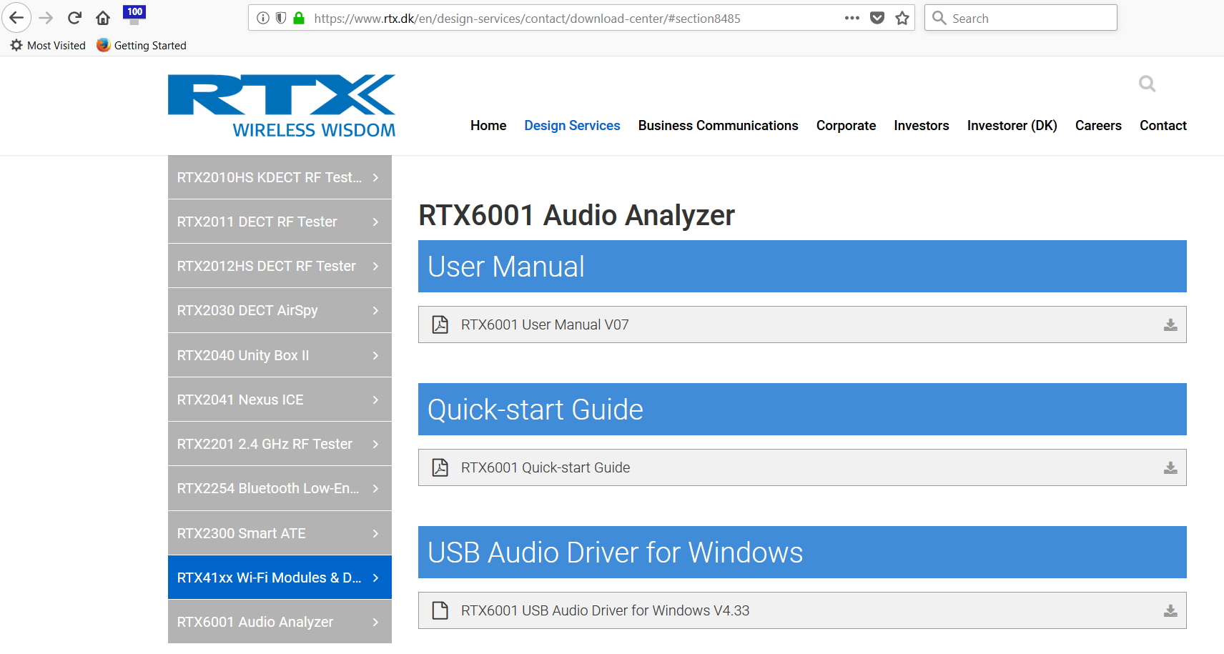Viewport: 1224px width, 654px height.
Task: Download RTX6001 User Manual V07 via download icon
Action: coord(1170,324)
